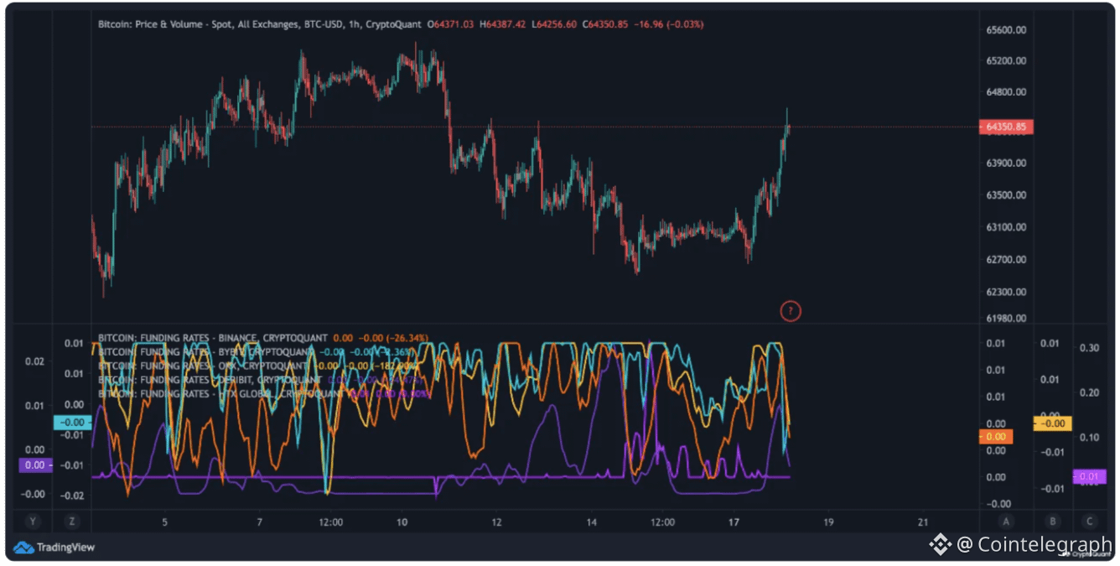The image size is (1120, 566).
Task: Click the purple 0.01 tag on C scale
Action: (x=1089, y=476)
